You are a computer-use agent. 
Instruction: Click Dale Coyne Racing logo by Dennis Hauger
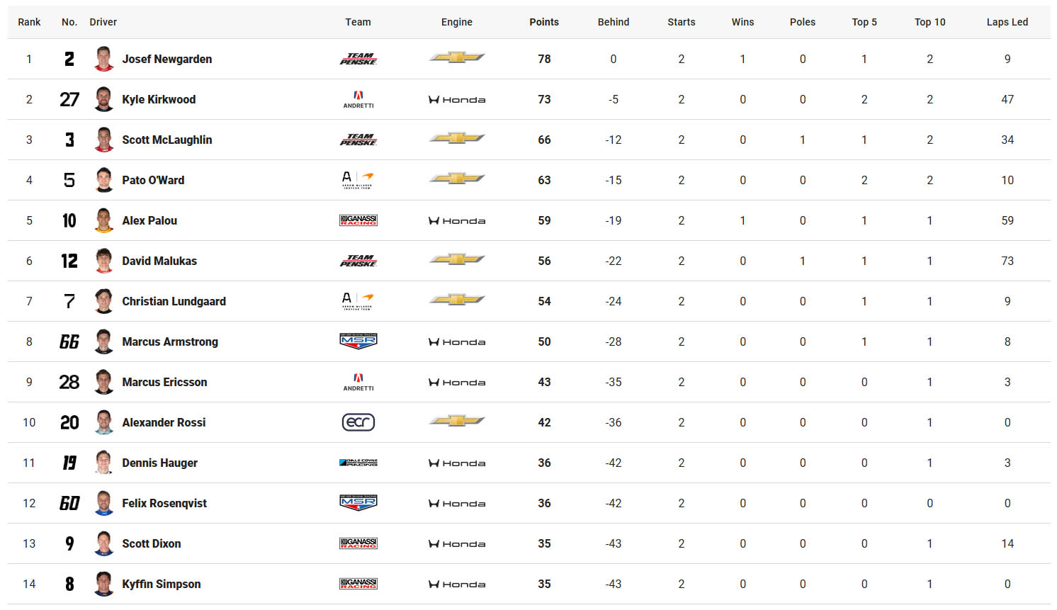[358, 463]
